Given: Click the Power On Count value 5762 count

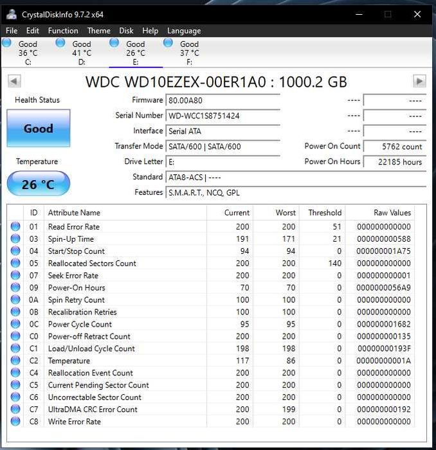Looking at the screenshot, I should (395, 147).
